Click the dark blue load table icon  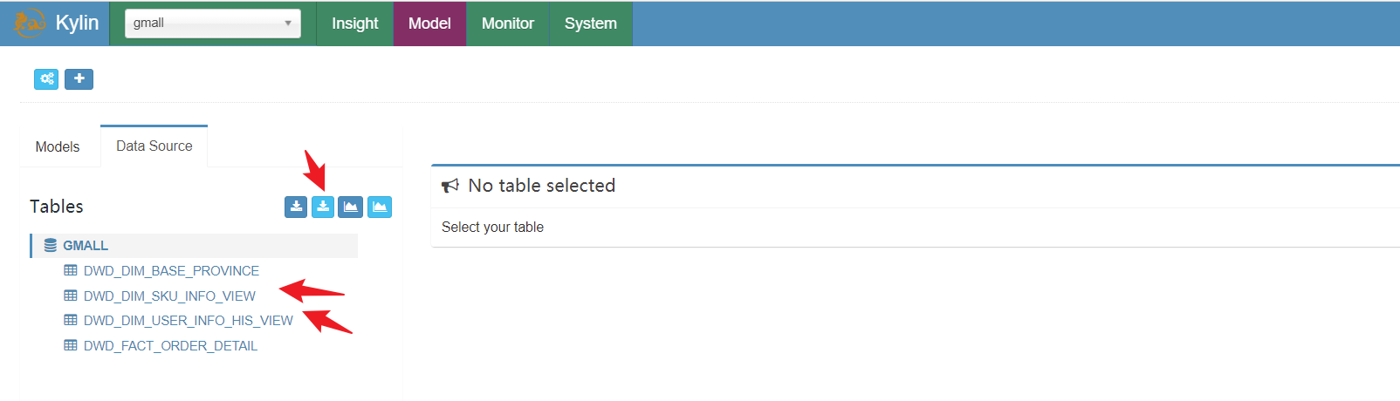296,207
